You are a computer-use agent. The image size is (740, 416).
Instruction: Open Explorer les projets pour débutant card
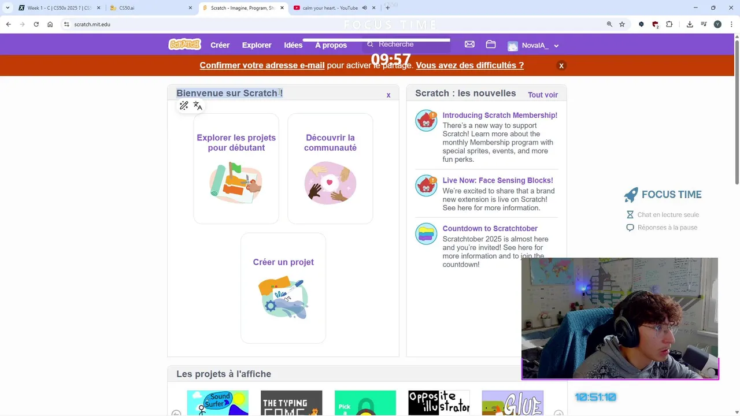pos(236,169)
